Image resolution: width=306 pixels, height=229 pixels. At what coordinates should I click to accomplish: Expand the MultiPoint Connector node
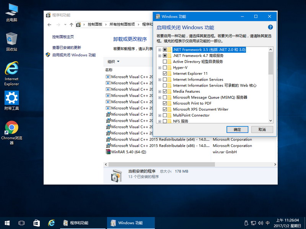click(160, 116)
